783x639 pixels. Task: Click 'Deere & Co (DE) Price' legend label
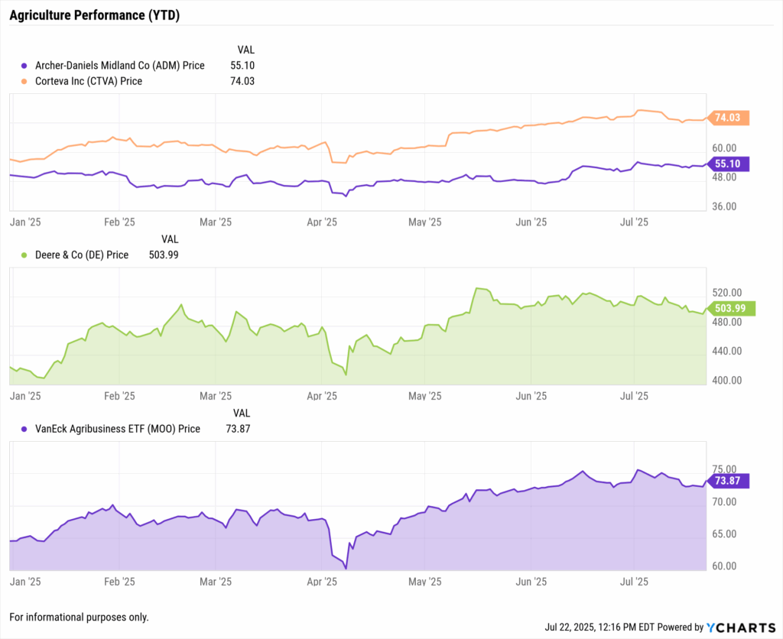point(82,255)
